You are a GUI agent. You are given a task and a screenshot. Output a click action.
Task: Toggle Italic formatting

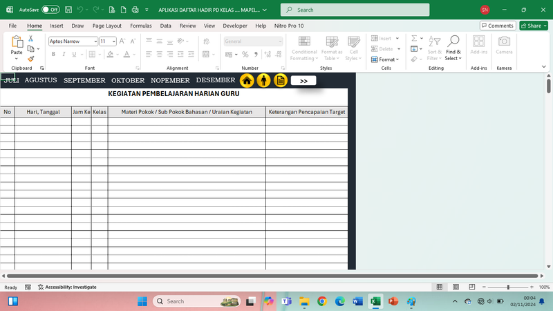[x=64, y=55]
